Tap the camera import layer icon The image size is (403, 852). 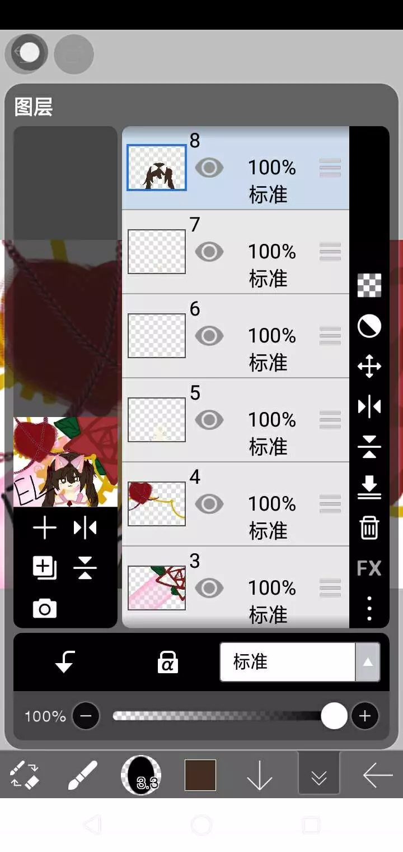45,608
